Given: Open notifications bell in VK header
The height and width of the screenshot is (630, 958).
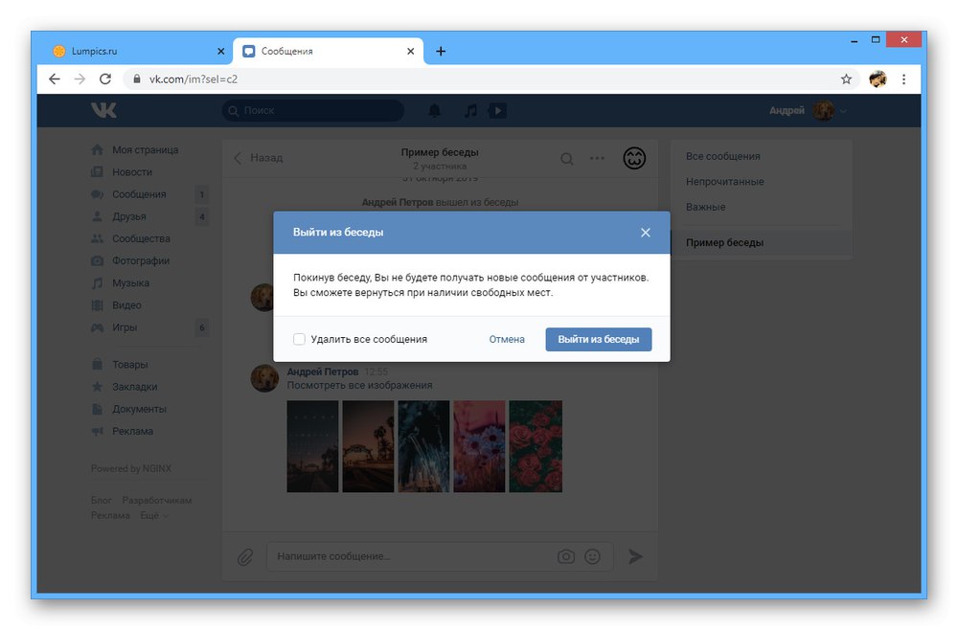Looking at the screenshot, I should (x=434, y=110).
